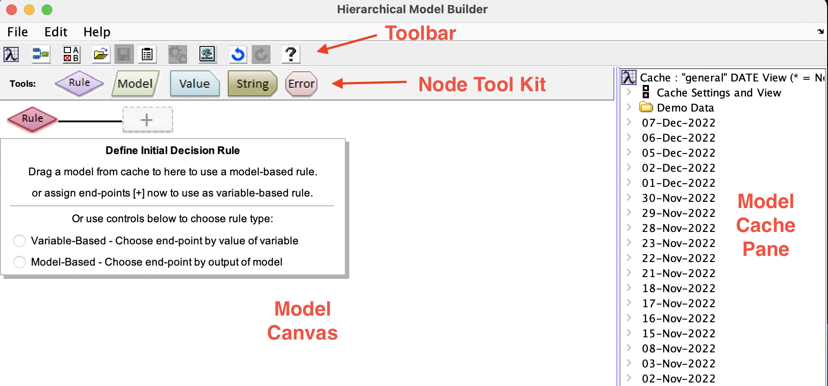828x386 pixels.
Task: Click the "Demo Data" label
Action: pyautogui.click(x=685, y=108)
